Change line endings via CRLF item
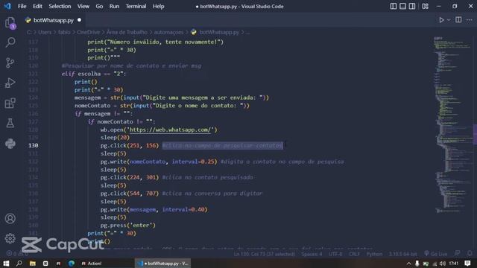 [x=354, y=254]
